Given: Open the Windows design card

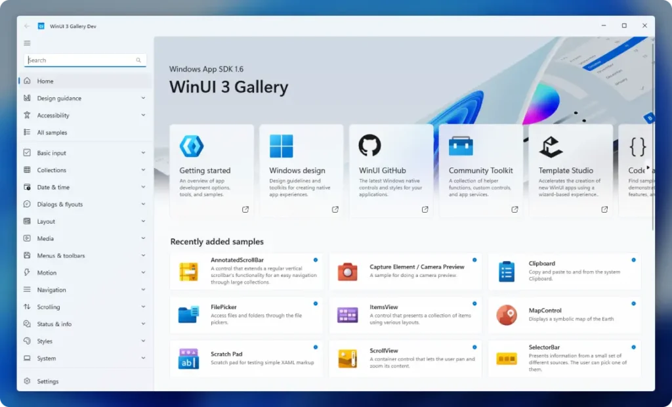Looking at the screenshot, I should pyautogui.click(x=301, y=171).
